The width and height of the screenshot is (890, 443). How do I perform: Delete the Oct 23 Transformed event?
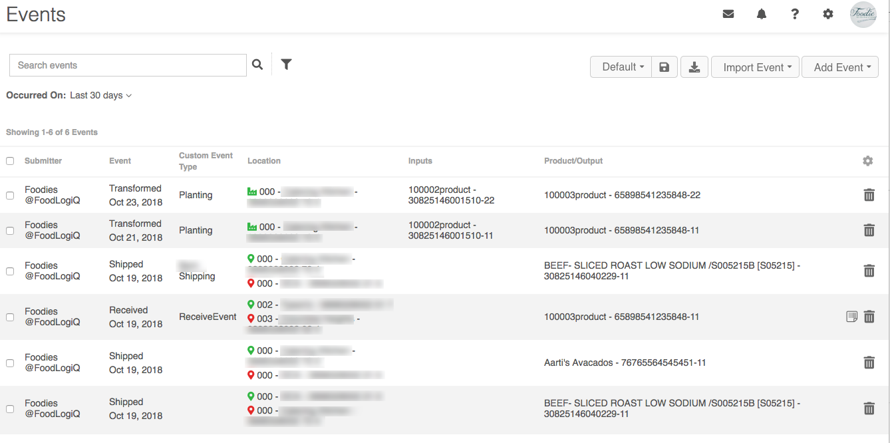[x=869, y=195]
